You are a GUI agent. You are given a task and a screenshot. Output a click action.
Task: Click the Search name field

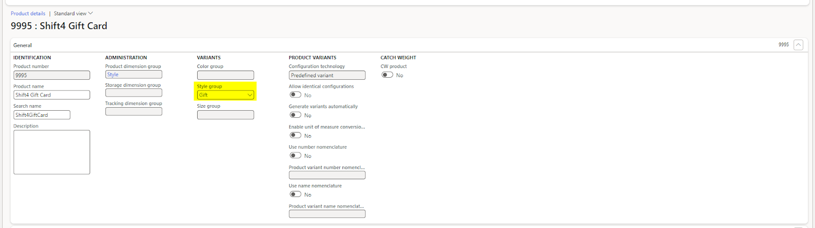pos(42,115)
